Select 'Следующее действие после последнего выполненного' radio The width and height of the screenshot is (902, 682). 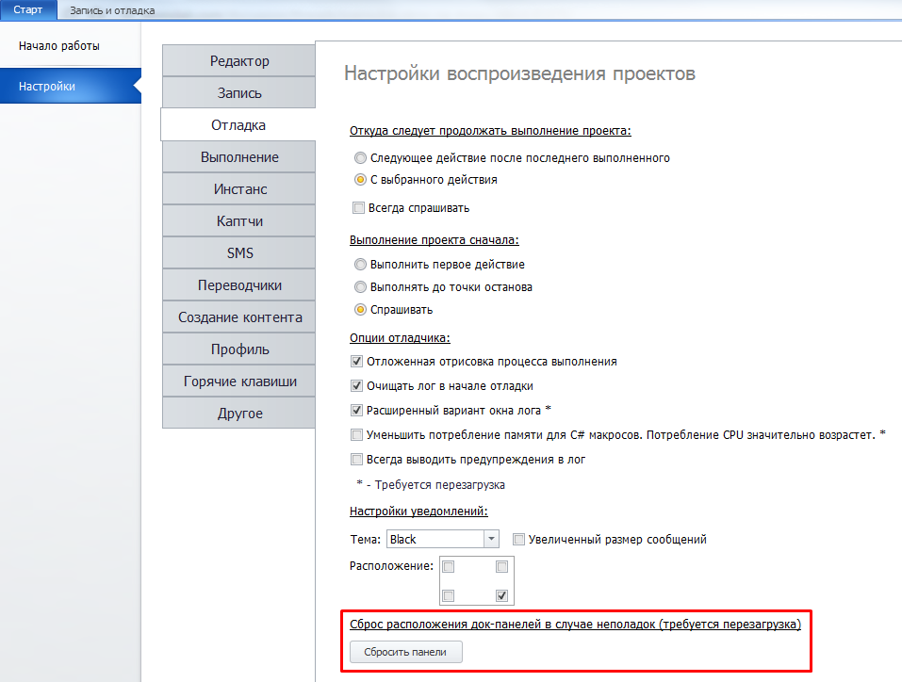(360, 157)
